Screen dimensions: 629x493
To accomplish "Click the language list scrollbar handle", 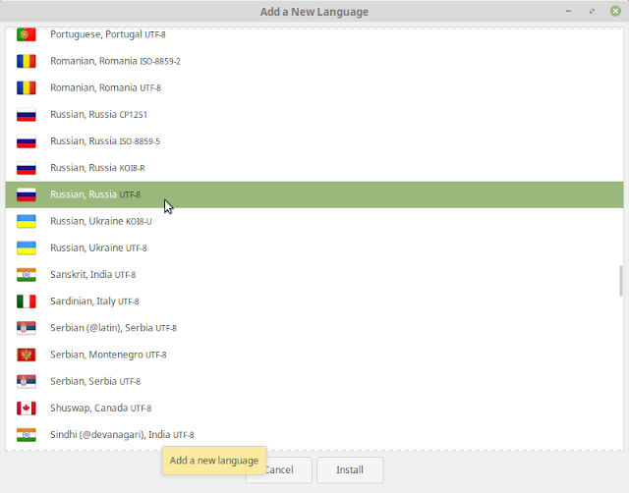I will click(620, 281).
